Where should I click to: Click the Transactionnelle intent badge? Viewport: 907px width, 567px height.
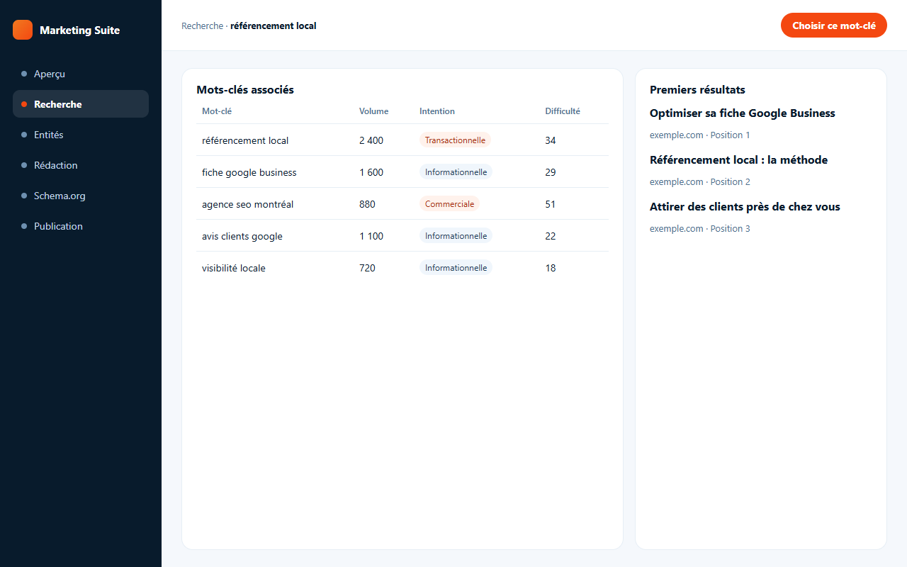coord(455,140)
